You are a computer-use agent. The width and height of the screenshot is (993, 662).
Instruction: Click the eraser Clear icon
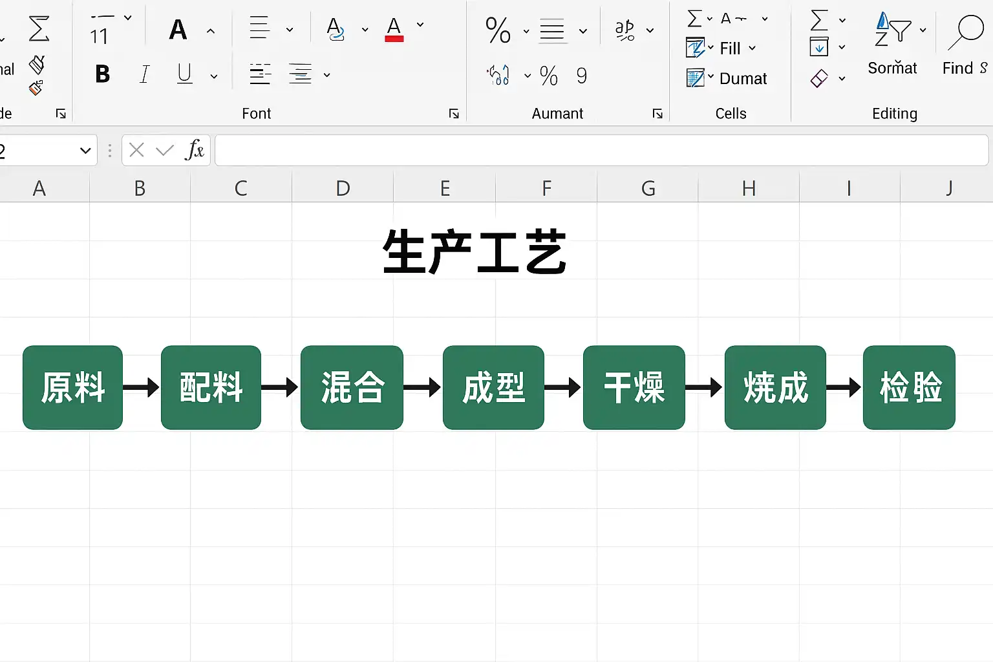(x=819, y=79)
